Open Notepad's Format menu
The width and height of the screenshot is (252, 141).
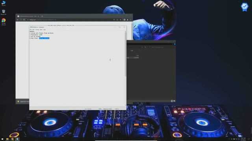37,30
